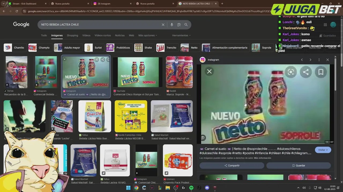Show hidden tray icons chevron
Screen dimensions: 343x192
[x=298, y=188]
